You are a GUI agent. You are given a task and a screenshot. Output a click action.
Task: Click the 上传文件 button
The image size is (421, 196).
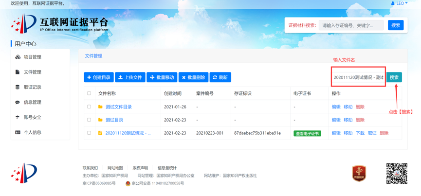[x=130, y=77]
